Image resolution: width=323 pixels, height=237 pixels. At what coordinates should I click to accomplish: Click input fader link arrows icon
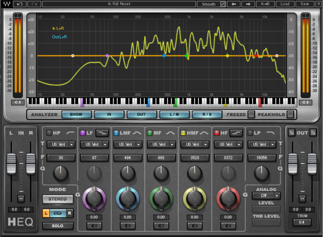21,198
